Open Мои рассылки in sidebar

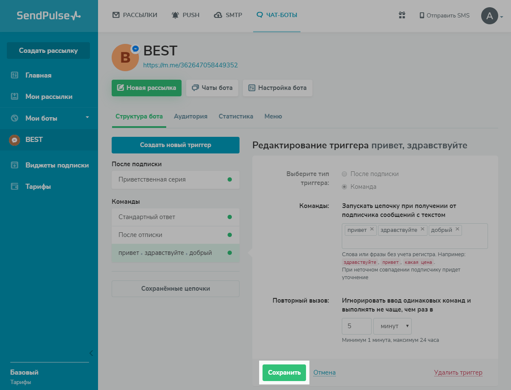49,97
